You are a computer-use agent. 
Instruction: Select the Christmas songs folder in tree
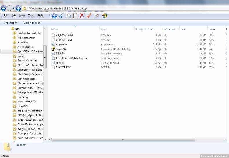[x=27, y=79]
